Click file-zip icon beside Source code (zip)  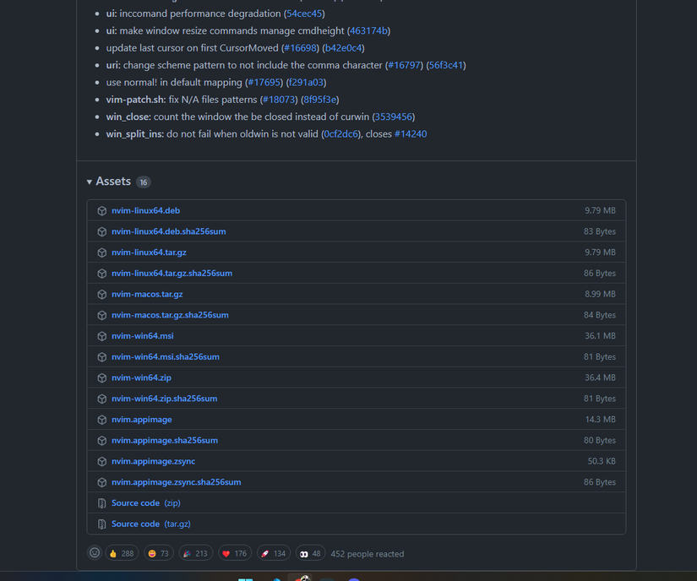click(x=101, y=503)
